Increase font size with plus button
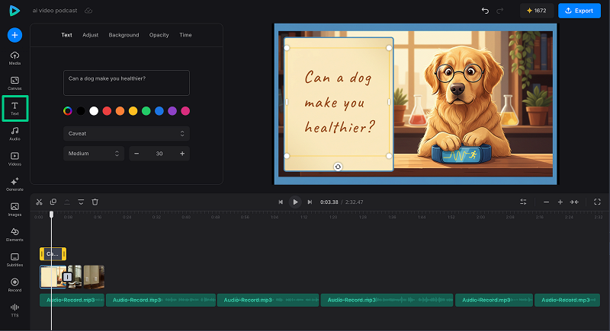610x331 pixels. 182,154
